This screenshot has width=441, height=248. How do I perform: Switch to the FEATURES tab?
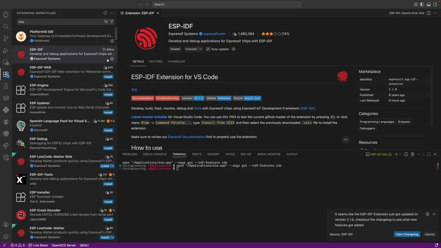point(156,61)
